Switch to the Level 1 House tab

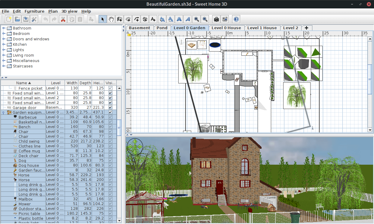pos(262,28)
